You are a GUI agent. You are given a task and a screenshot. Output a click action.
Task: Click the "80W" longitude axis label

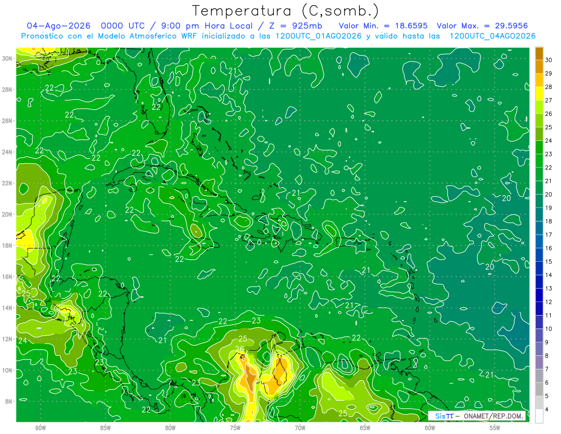[170, 428]
